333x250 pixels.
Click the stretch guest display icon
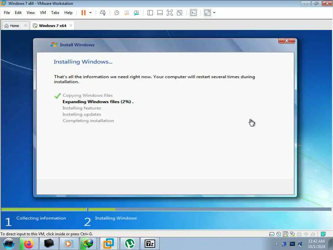pyautogui.click(x=207, y=13)
